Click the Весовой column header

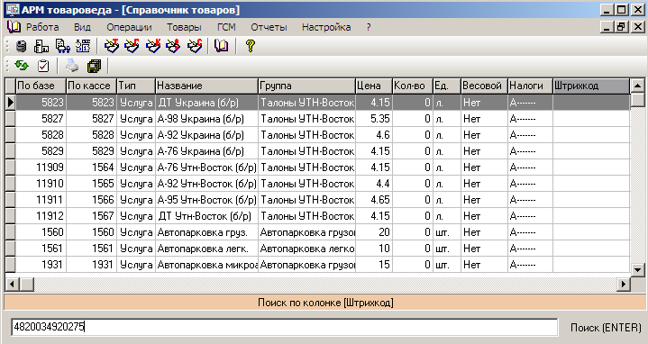click(x=484, y=86)
